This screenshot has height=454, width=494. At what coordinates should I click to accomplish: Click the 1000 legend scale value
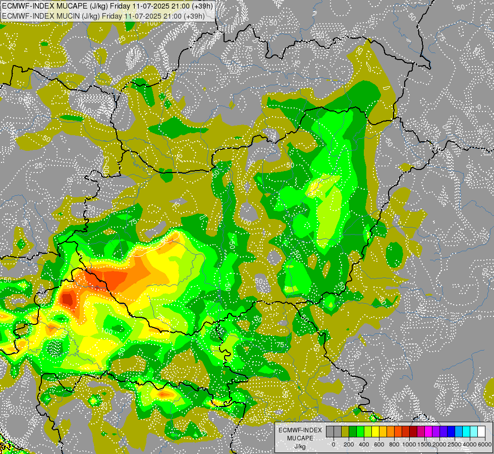[x=409, y=444]
